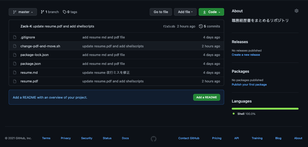Open Zack-K author profile
Image resolution: width=308 pixels, height=147 pixels.
[26, 26]
